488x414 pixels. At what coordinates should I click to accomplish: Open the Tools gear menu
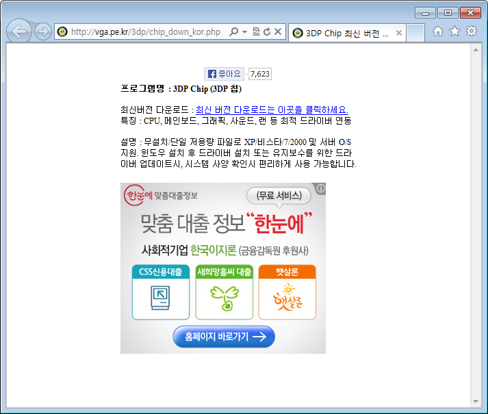click(472, 31)
